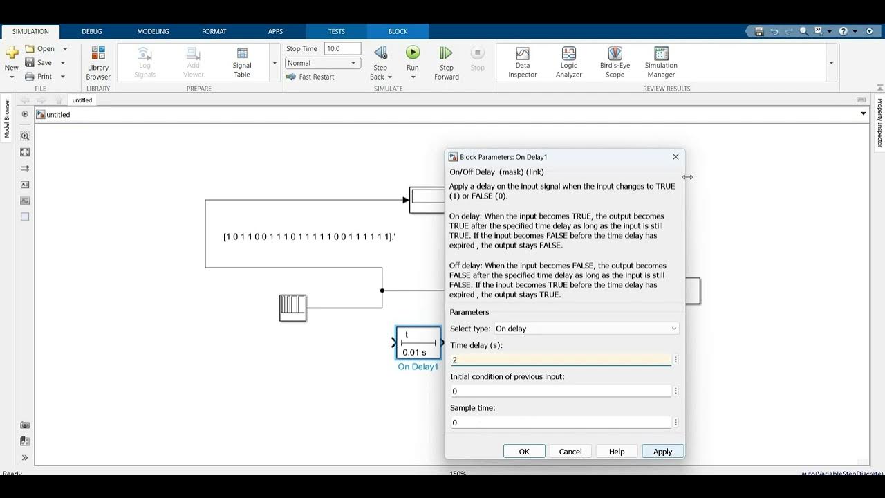Click the quick access Save icon in title strip
Image resolution: width=885 pixels, height=498 pixels.
[759, 31]
